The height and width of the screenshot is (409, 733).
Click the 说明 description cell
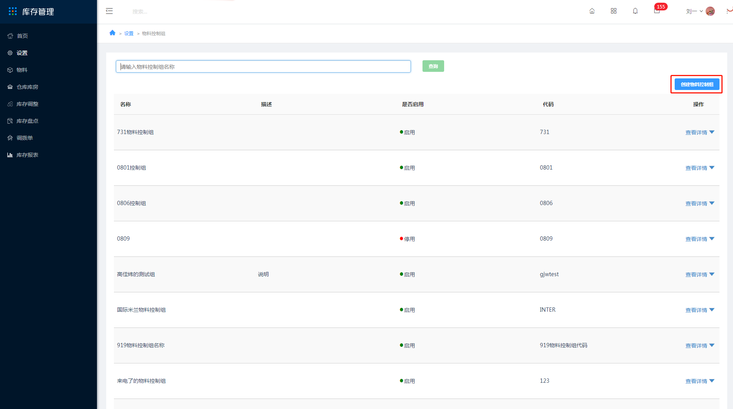pos(263,274)
